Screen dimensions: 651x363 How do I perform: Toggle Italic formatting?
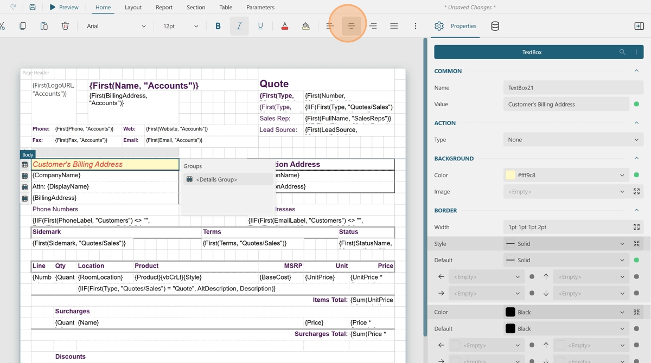click(239, 26)
